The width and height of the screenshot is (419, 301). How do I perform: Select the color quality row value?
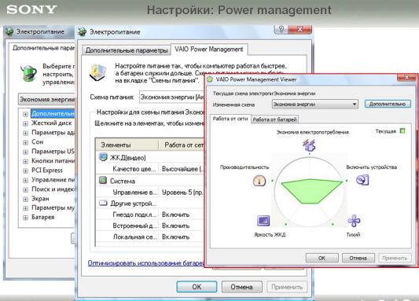tap(182, 169)
